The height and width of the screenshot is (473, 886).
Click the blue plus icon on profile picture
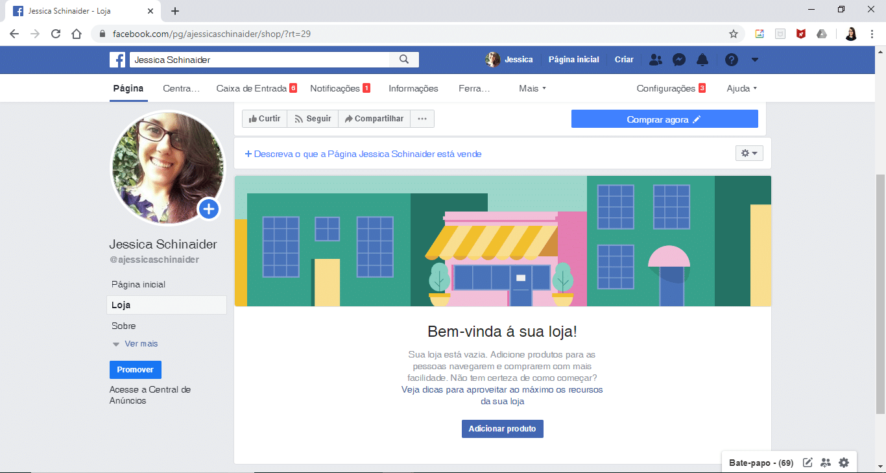click(x=209, y=209)
